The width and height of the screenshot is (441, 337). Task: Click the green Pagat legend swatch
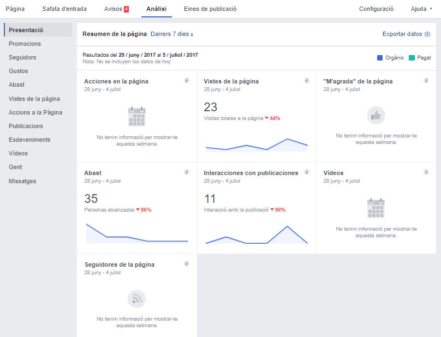point(412,58)
